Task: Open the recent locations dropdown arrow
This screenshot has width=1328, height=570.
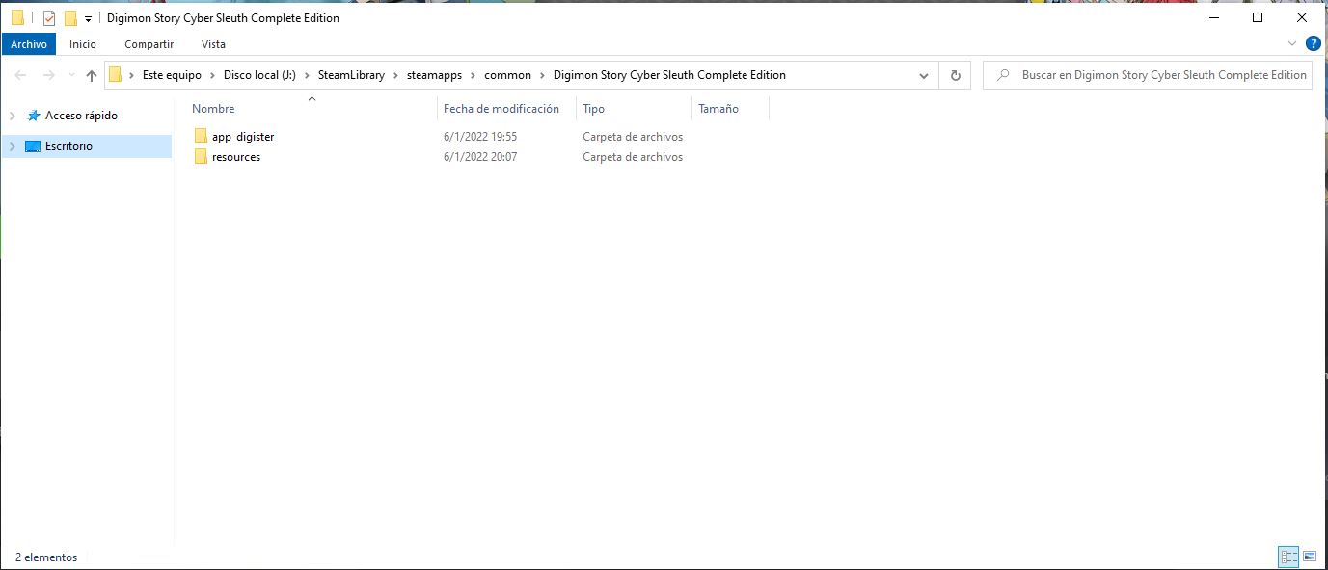Action: [x=71, y=76]
